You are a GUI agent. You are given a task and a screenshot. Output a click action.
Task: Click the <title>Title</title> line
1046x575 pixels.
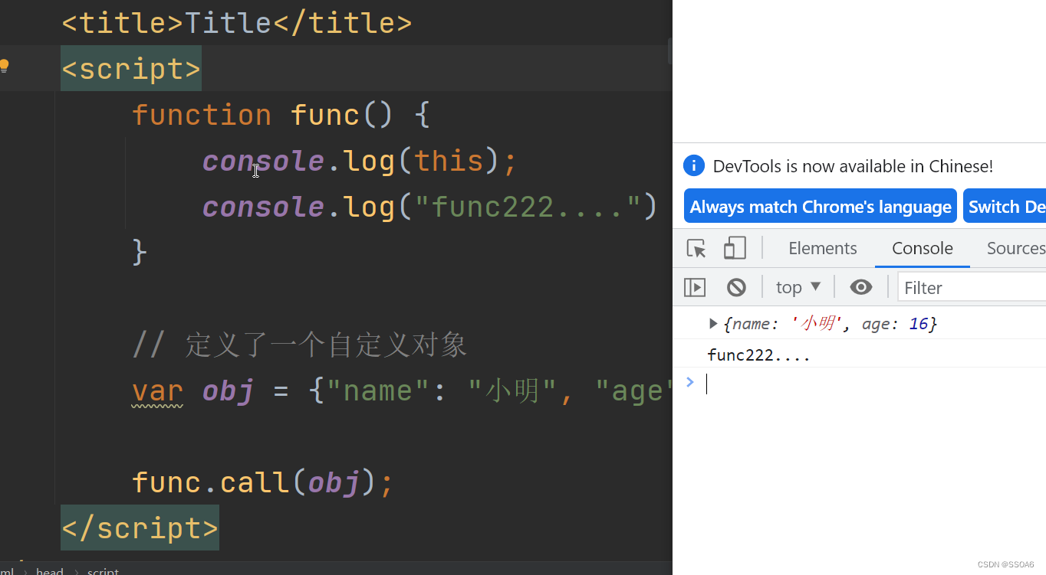pyautogui.click(x=237, y=23)
